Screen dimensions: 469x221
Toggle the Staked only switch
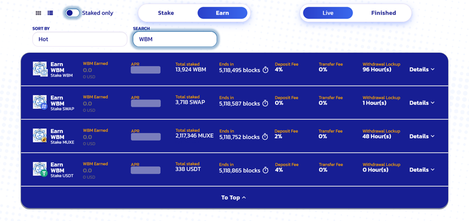(x=73, y=13)
